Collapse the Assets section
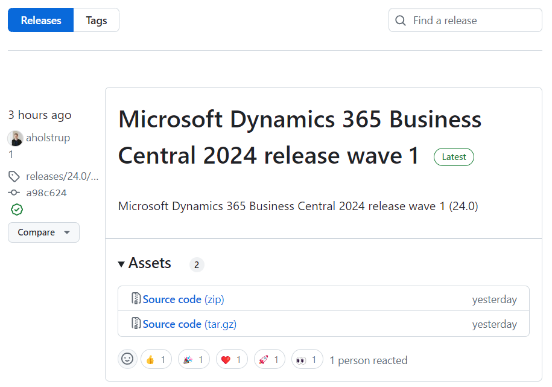The width and height of the screenshot is (552, 387). tap(144, 263)
